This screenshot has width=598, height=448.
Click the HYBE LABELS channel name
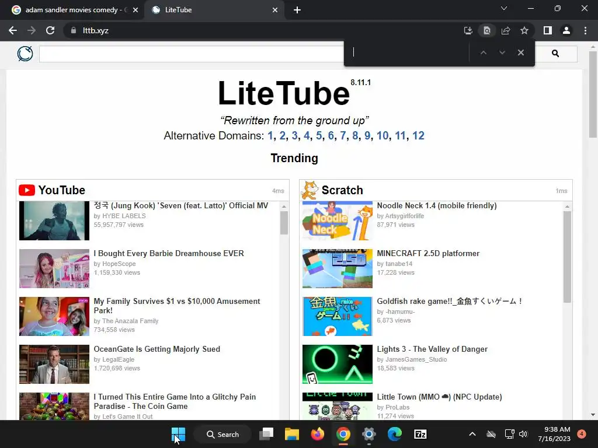click(x=124, y=216)
